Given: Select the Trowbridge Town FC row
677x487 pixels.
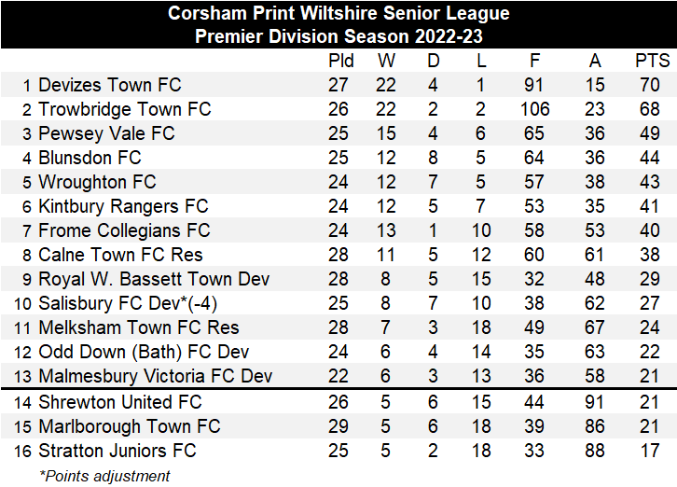Looking at the screenshot, I should [338, 109].
